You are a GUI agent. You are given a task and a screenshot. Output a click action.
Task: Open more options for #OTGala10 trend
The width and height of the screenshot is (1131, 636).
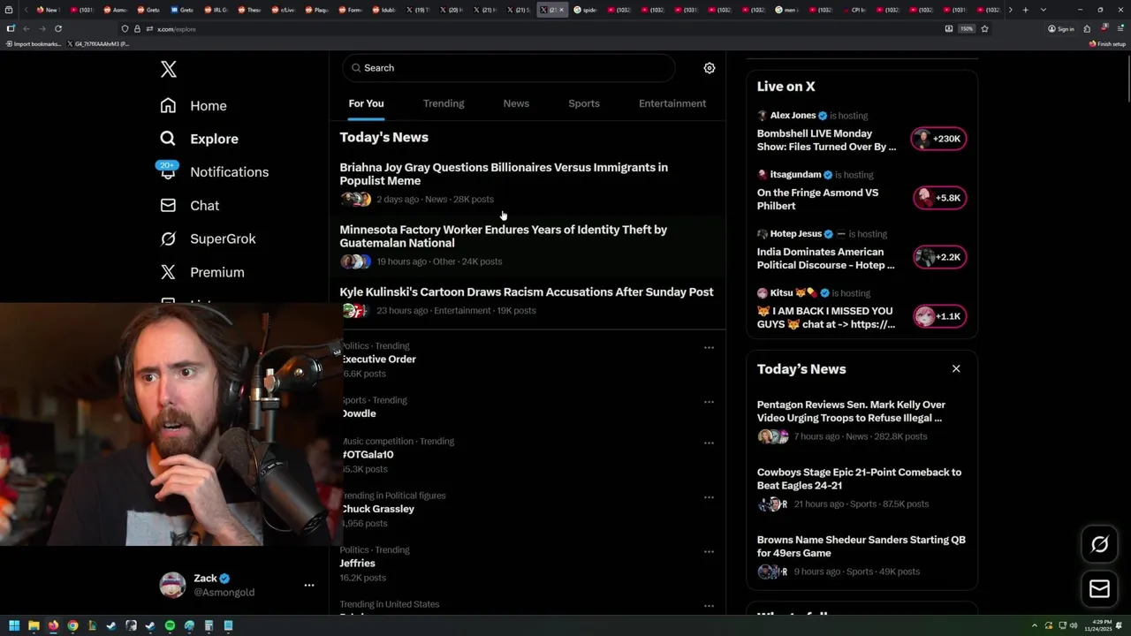click(709, 443)
